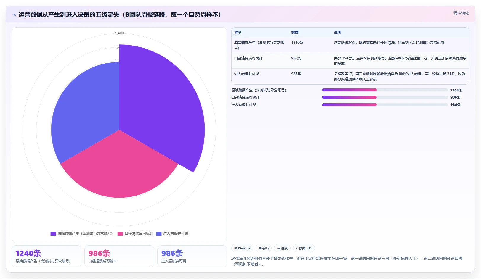Click the 口径清洗后可统计 progress bar
The height and width of the screenshot is (279, 481).
(385, 97)
